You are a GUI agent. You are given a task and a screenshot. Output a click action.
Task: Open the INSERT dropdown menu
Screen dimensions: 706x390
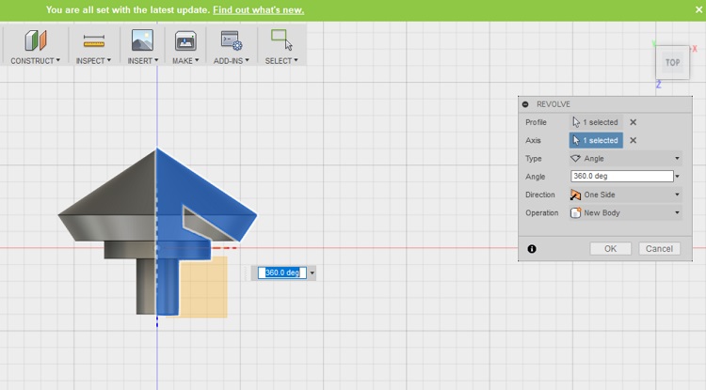143,61
